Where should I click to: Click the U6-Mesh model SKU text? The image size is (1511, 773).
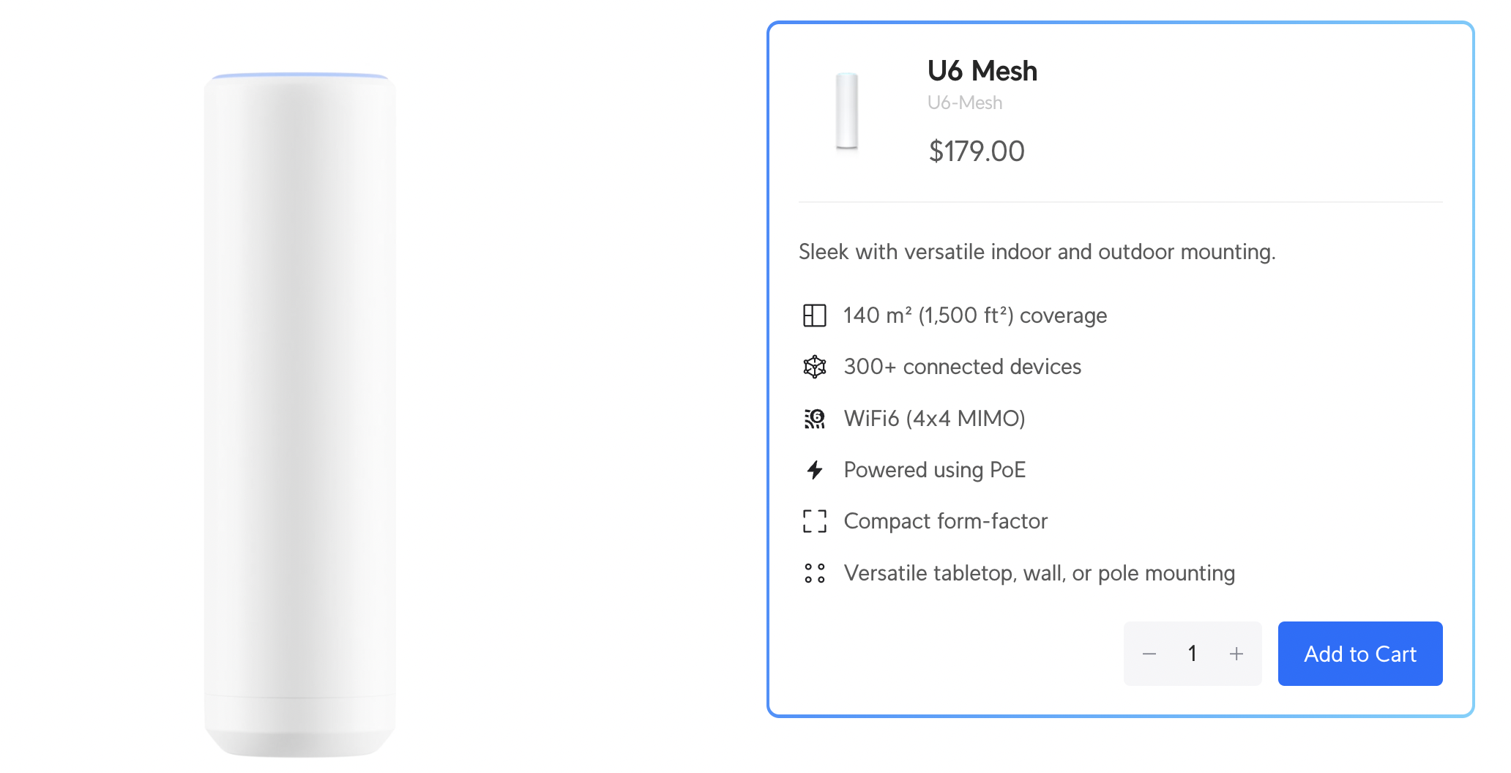(x=964, y=103)
